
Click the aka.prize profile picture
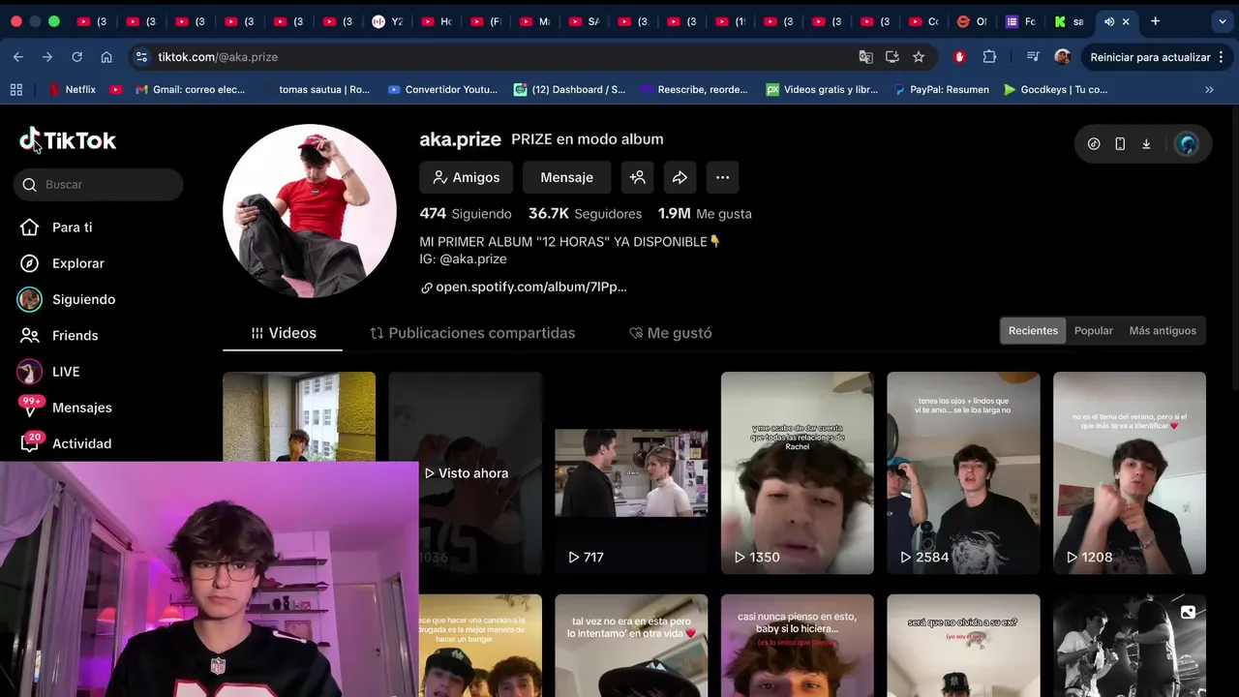(310, 211)
